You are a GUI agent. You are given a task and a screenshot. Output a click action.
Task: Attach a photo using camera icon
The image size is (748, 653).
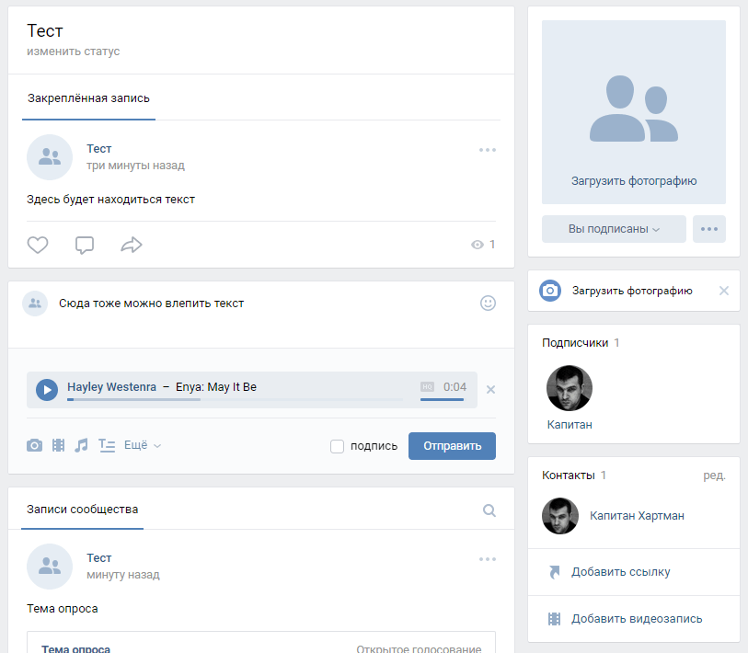34,445
